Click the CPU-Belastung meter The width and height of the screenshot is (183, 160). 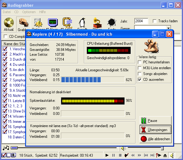tap(109, 50)
